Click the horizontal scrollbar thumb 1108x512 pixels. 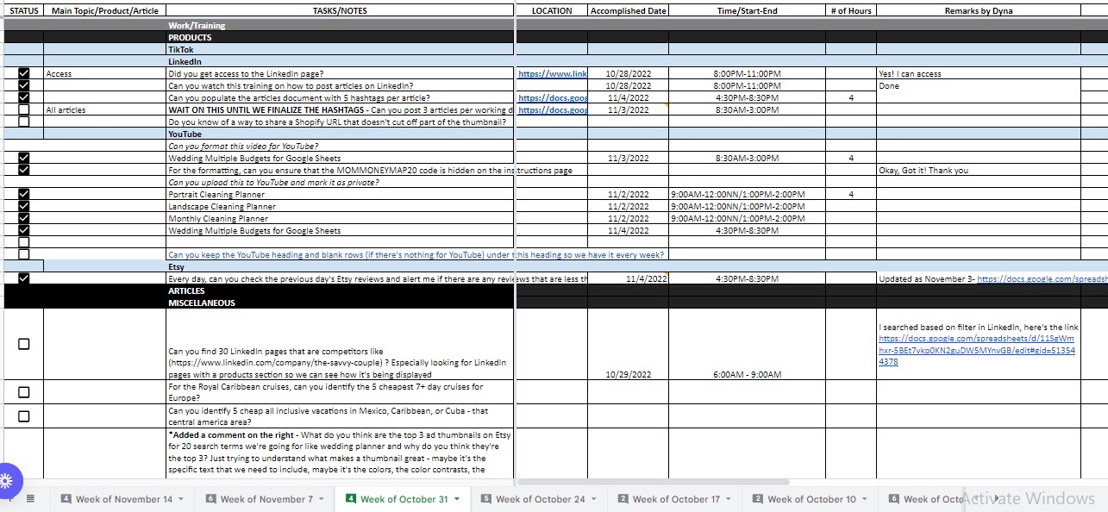point(654,482)
